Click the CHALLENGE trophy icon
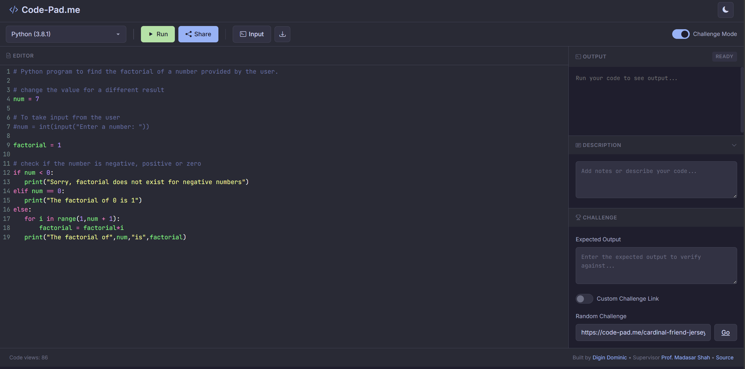 click(x=578, y=217)
